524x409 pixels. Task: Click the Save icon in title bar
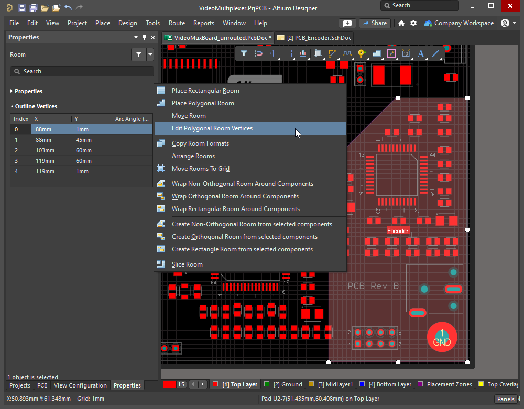pos(21,8)
